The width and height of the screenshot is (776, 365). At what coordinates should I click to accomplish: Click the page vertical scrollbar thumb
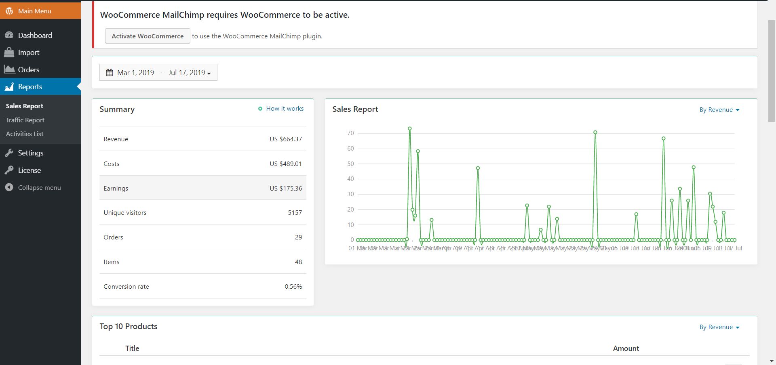point(772,71)
